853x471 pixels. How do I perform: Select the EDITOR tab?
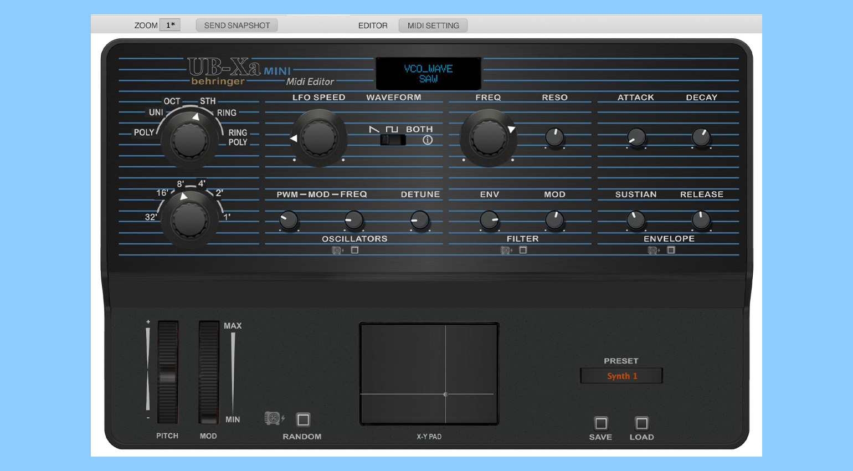coord(373,25)
